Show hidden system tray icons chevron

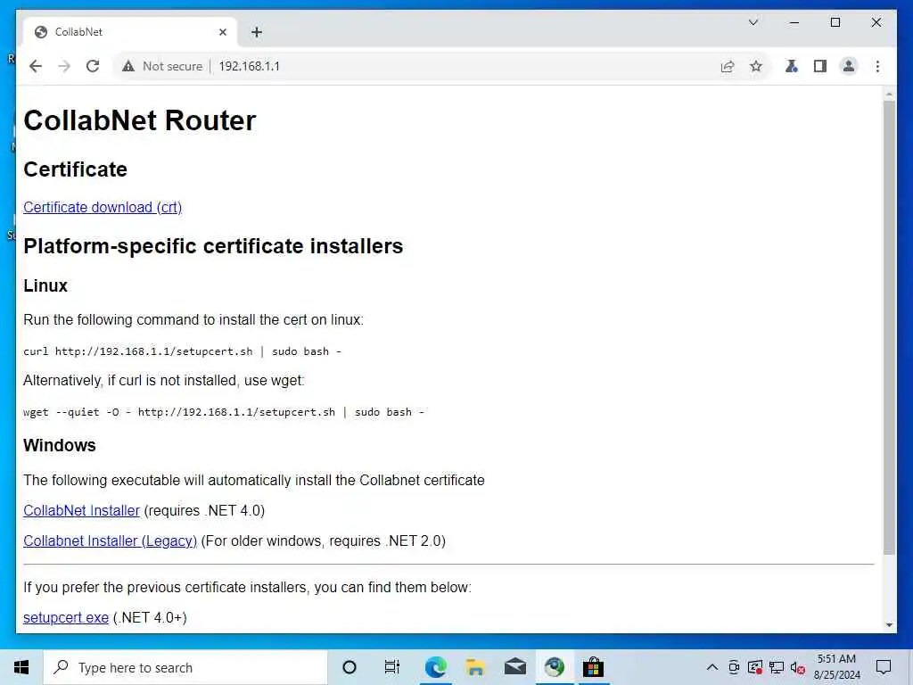pyautogui.click(x=712, y=667)
